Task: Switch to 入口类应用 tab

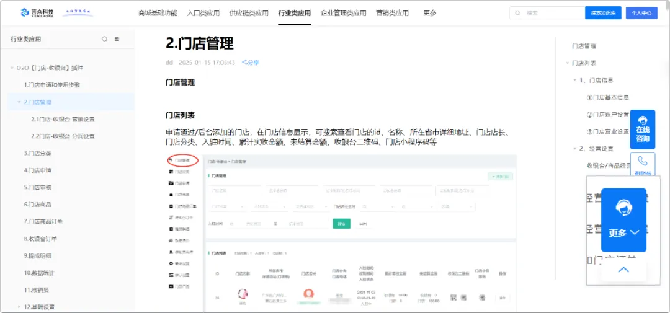Action: click(x=203, y=13)
